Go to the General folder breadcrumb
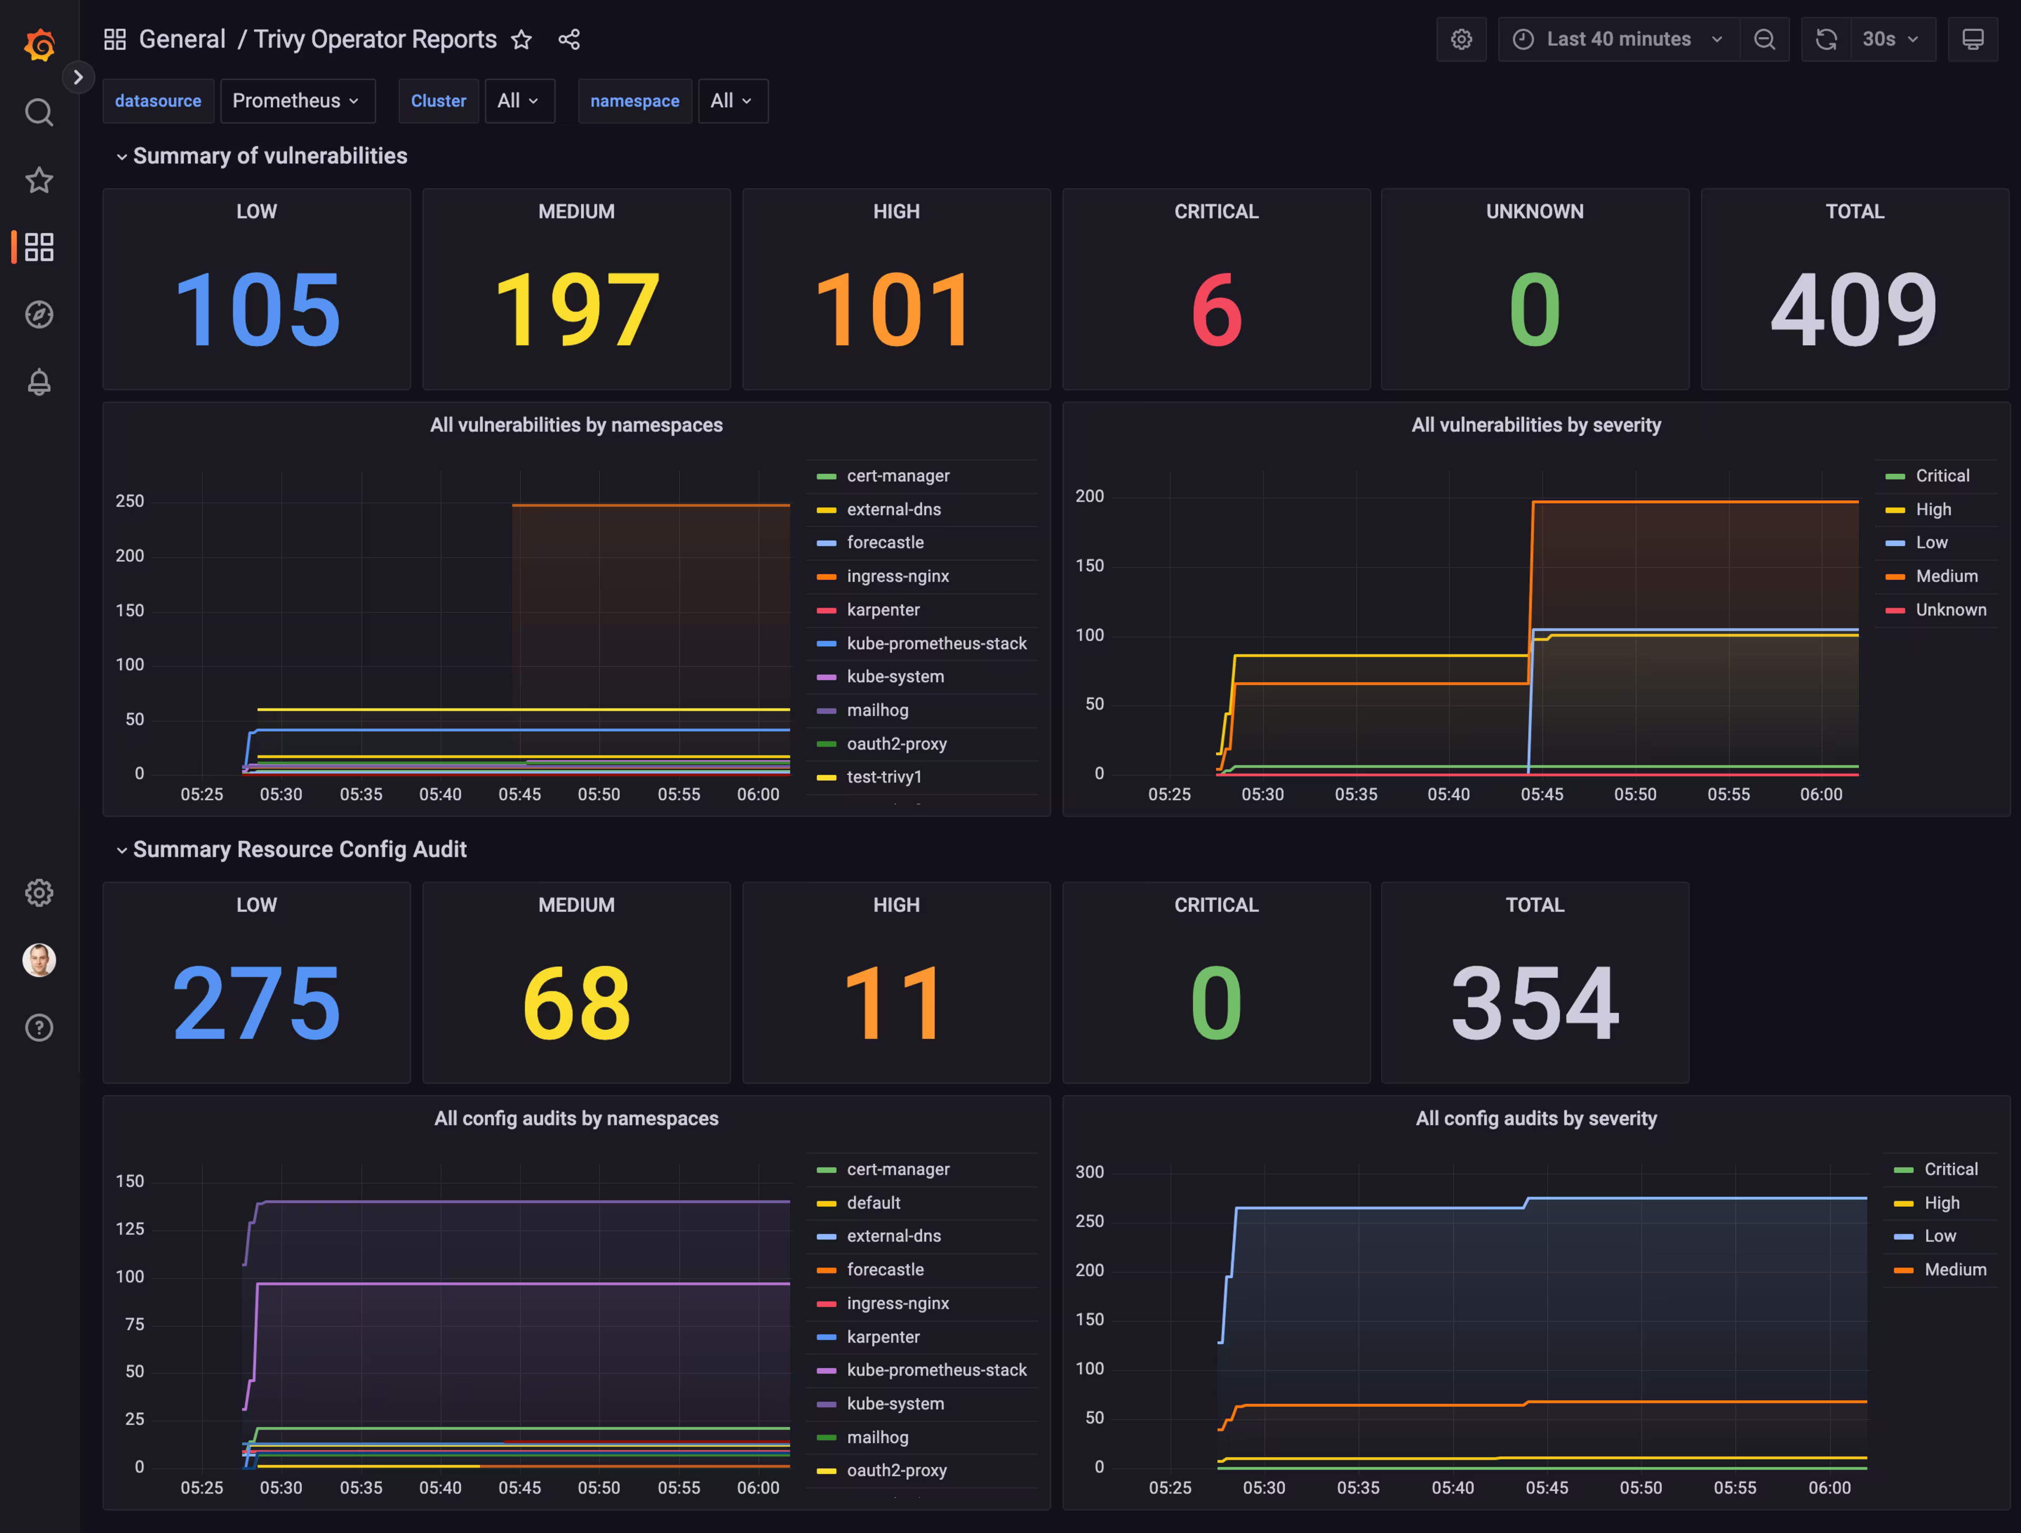The height and width of the screenshot is (1533, 2021). pos(182,39)
